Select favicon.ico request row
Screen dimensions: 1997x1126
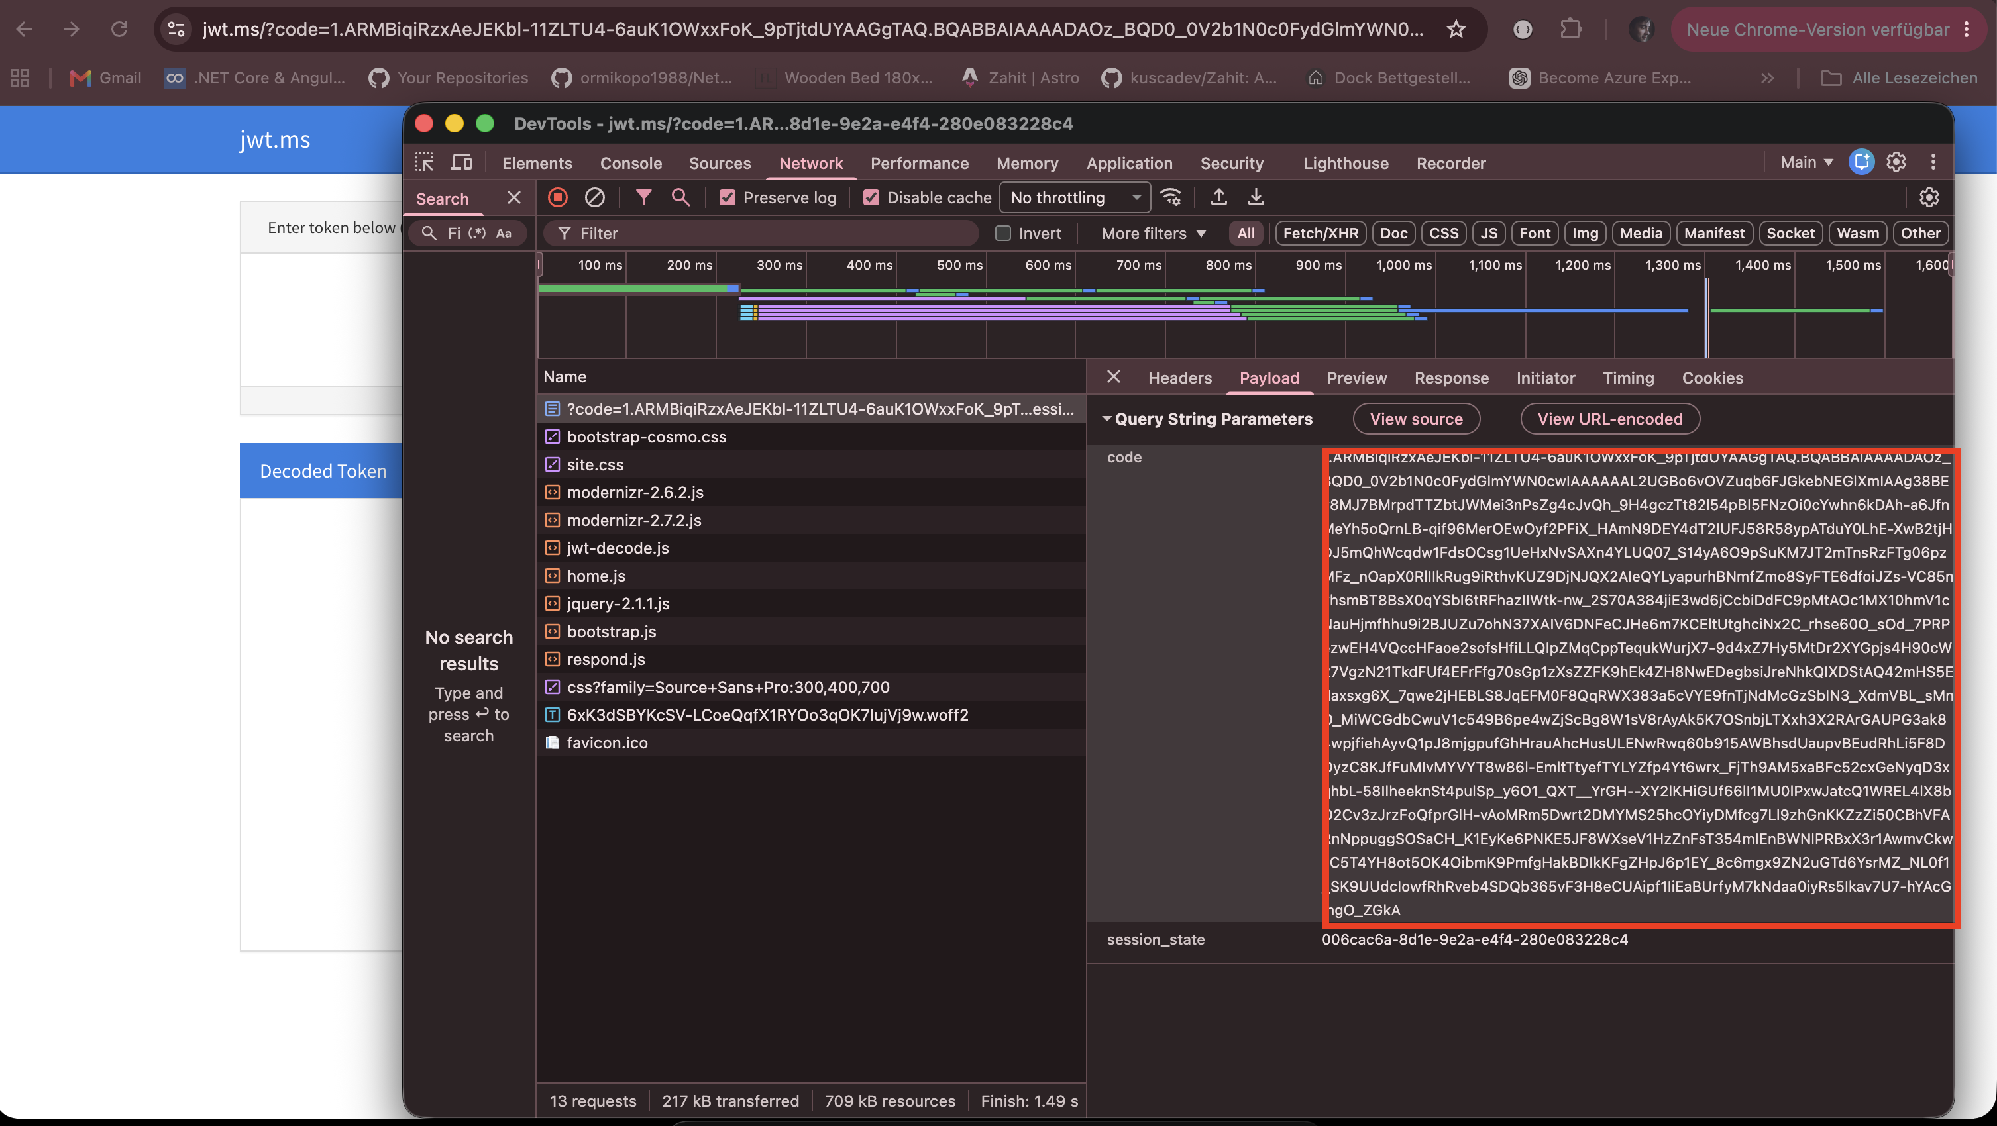coord(810,742)
